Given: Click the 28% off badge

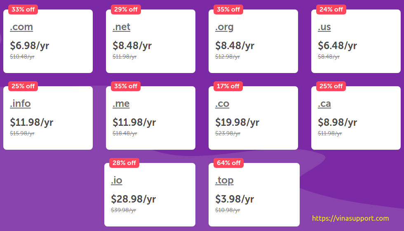Looking at the screenshot, I should point(124,163).
